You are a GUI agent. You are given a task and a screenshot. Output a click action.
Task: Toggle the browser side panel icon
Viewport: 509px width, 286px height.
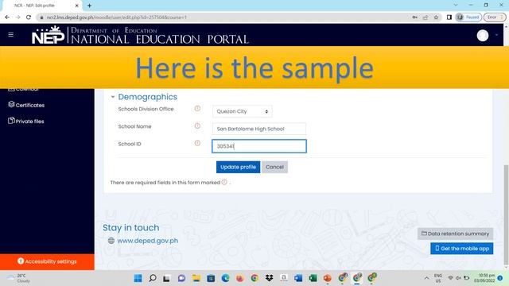tap(449, 17)
